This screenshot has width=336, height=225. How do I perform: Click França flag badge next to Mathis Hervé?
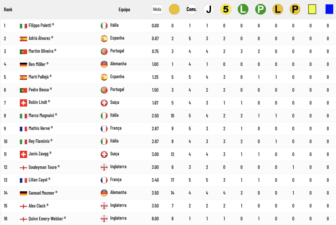click(x=104, y=129)
